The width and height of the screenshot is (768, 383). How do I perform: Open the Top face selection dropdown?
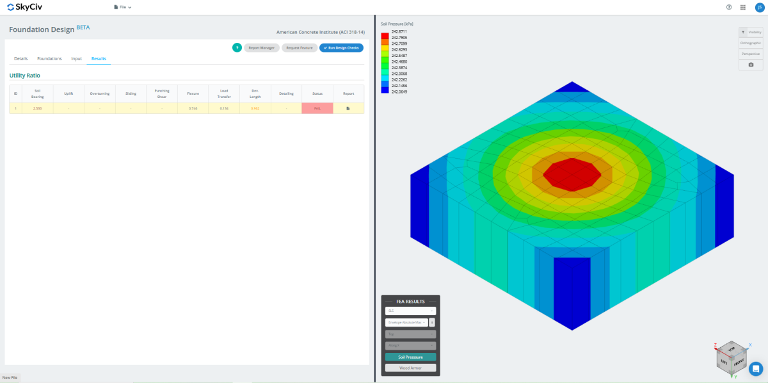tap(410, 334)
